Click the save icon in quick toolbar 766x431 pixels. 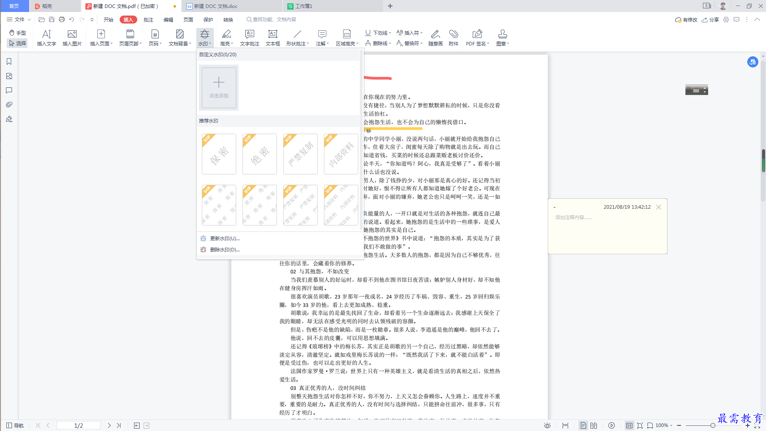[51, 19]
